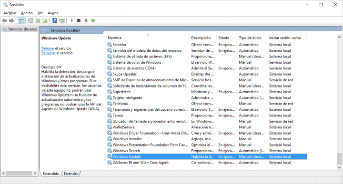Click the Refresh toolbar icon
The image size is (343, 184).
coord(38,20)
